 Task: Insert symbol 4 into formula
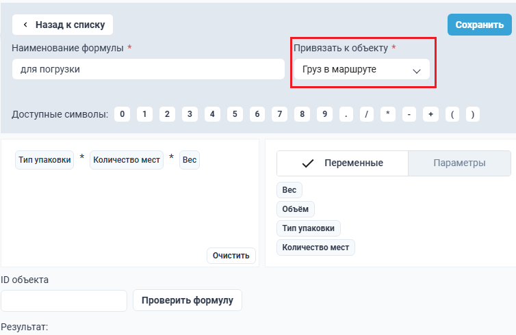(x=212, y=114)
